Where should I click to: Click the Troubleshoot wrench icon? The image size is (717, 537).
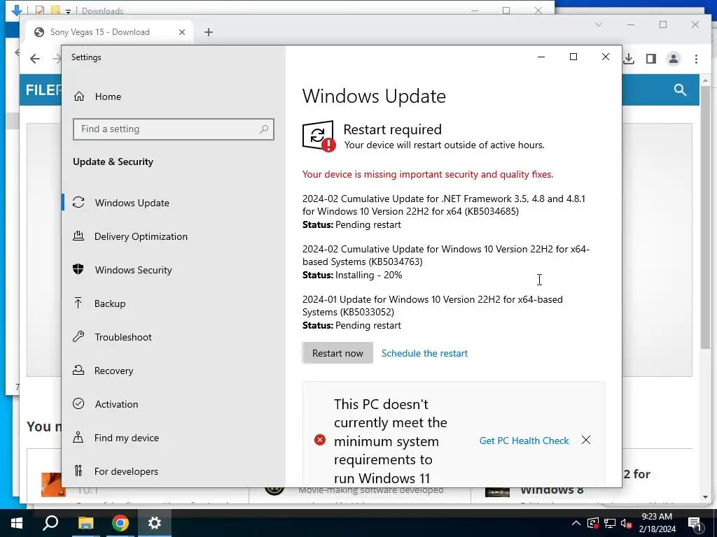78,336
